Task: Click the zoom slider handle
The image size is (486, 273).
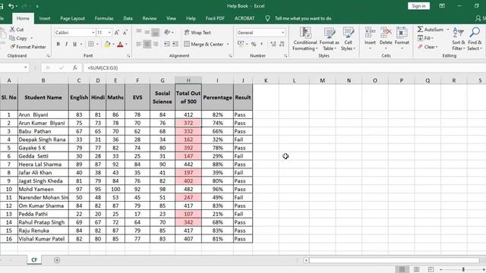Action: [x=463, y=270]
